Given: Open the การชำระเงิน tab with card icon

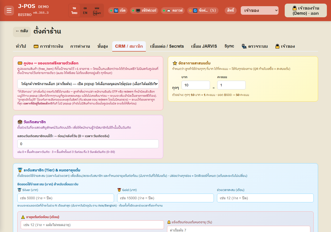Looking at the screenshot, I should 48,46.
